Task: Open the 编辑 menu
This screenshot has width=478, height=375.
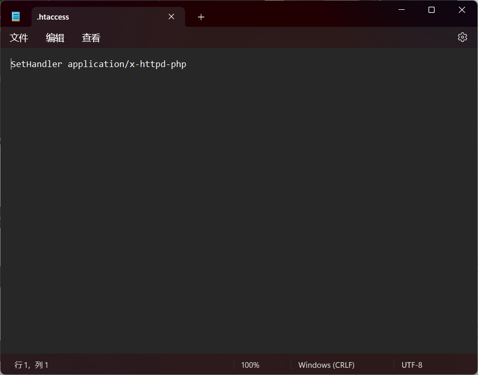Action: (x=55, y=38)
